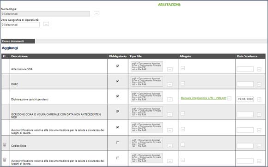Open date picker beside the 19/08/2020 date
The width and height of the screenshot is (268, 167).
tap(259, 99)
